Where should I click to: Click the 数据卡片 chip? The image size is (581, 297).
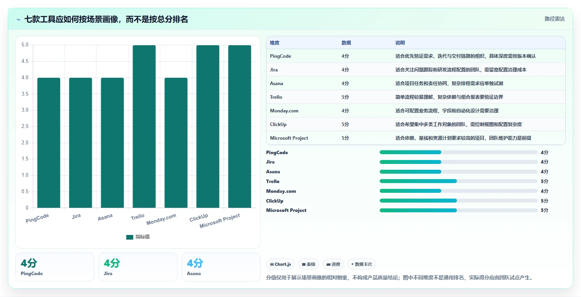click(362, 264)
